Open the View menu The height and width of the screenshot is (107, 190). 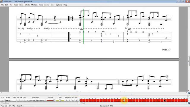[53, 5]
